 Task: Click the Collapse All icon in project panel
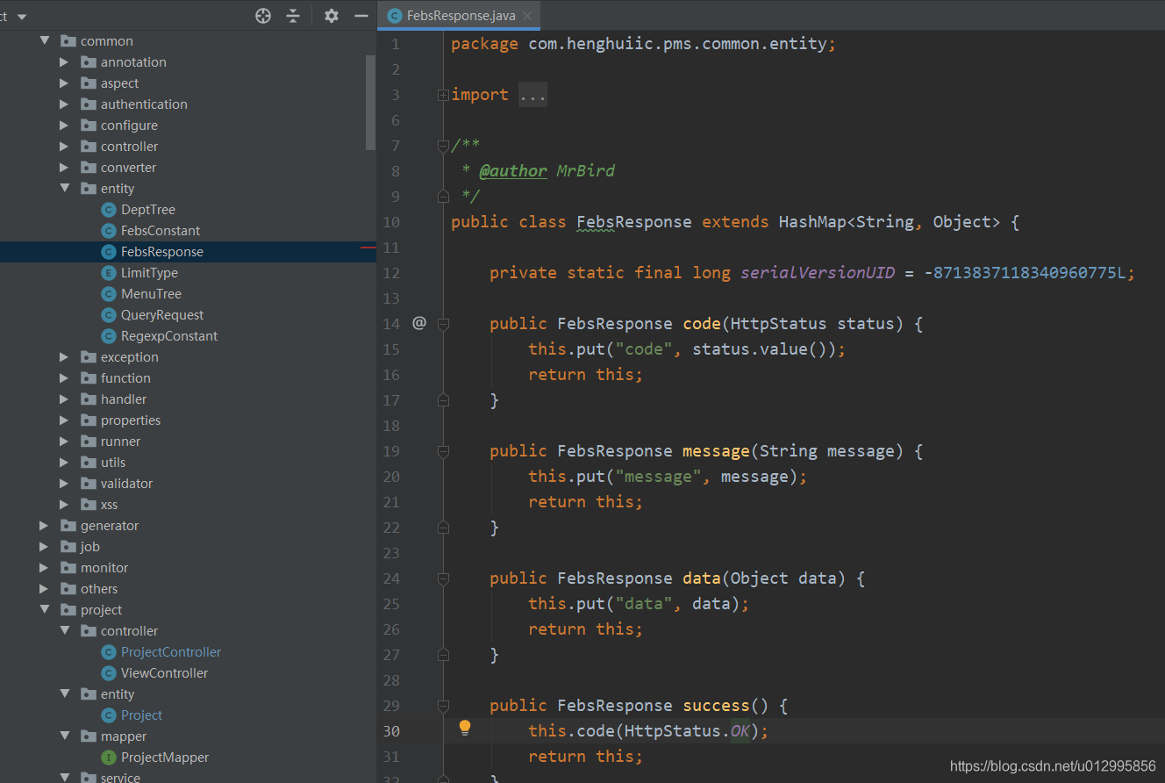coord(293,16)
